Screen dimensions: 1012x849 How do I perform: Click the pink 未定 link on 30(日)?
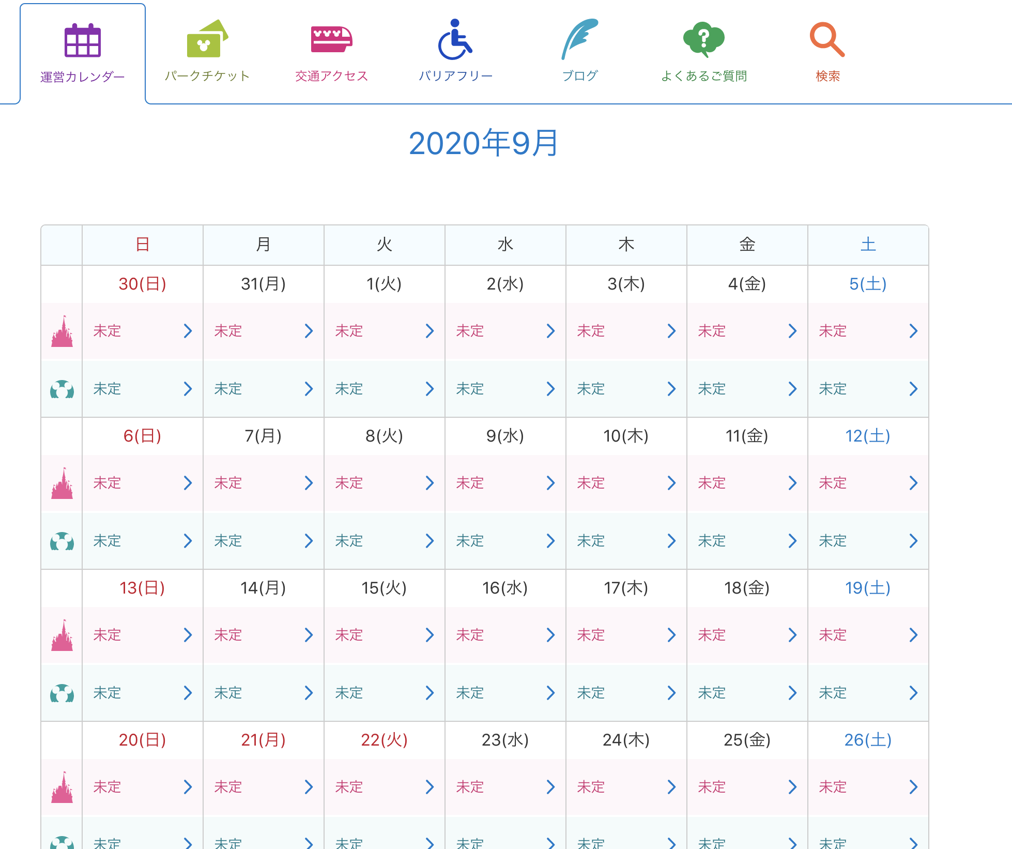[108, 331]
